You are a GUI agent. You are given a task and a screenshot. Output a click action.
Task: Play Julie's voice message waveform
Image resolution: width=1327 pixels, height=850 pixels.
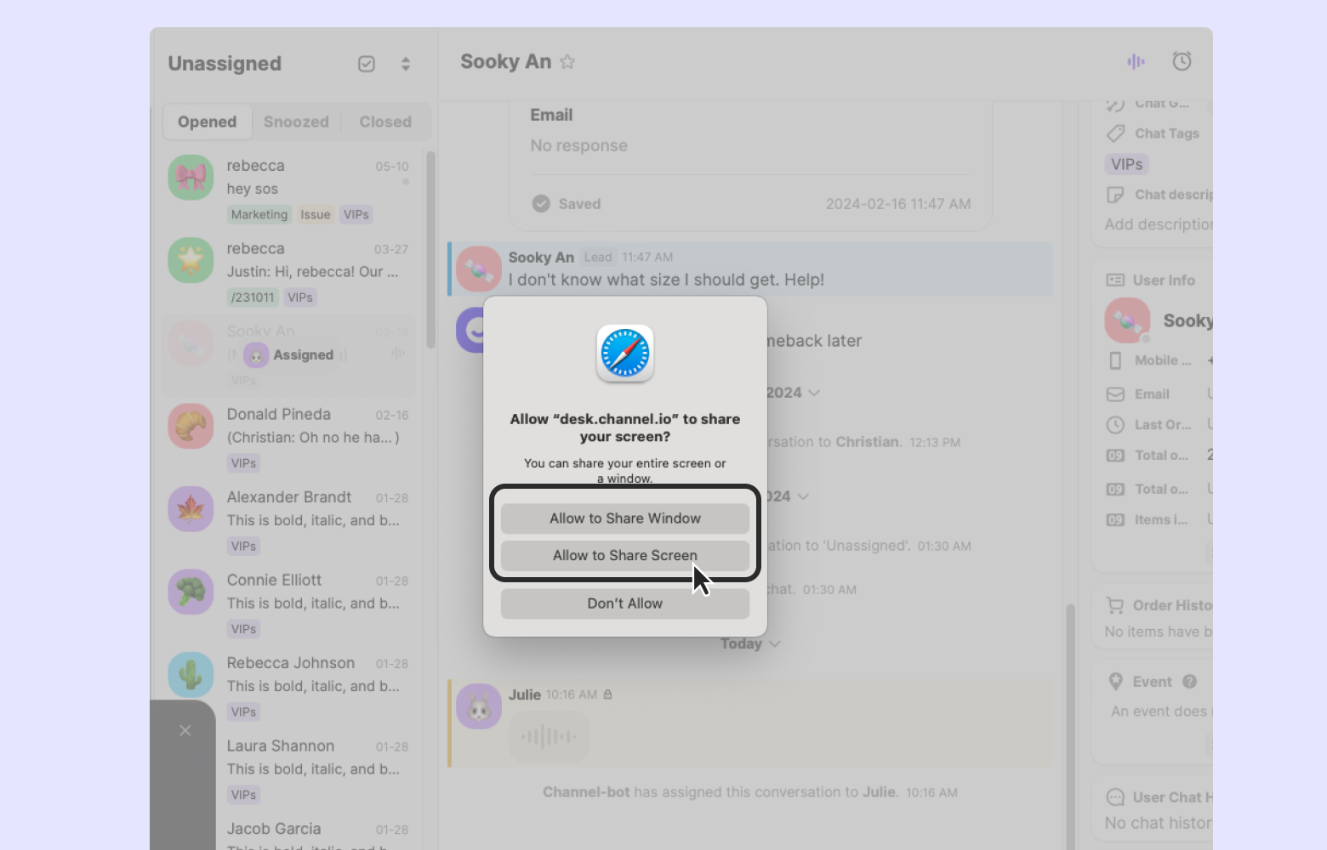tap(549, 736)
